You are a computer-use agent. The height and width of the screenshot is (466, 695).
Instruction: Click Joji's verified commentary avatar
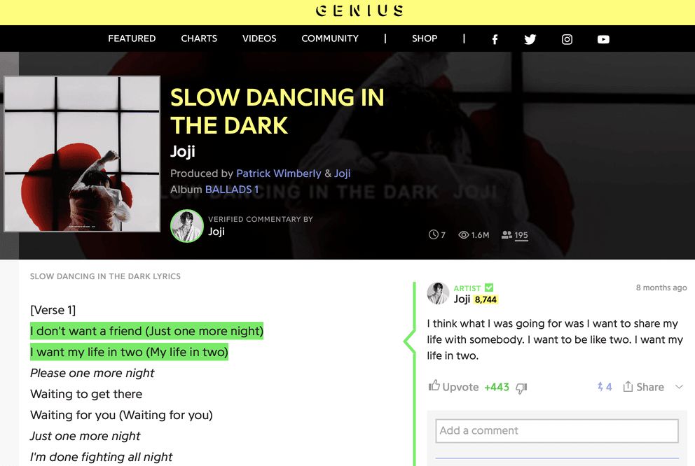[x=187, y=226]
